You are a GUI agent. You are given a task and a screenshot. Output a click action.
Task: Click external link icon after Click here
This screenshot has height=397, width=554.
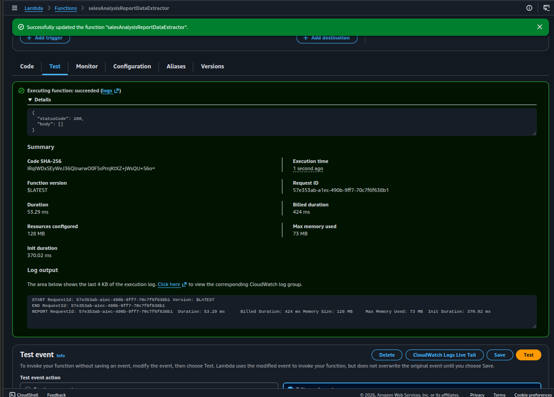pos(184,284)
